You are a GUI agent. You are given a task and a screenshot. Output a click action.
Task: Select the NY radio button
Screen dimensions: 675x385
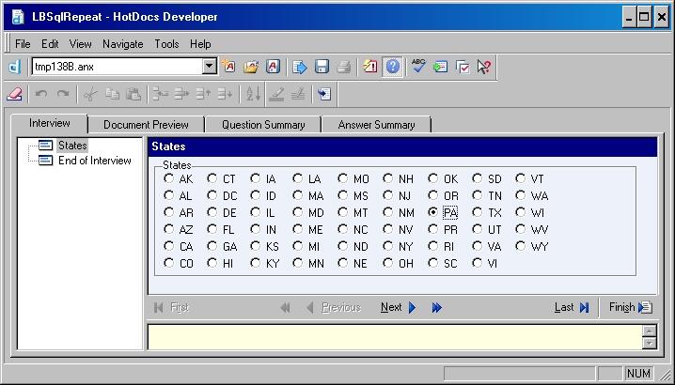pos(388,246)
